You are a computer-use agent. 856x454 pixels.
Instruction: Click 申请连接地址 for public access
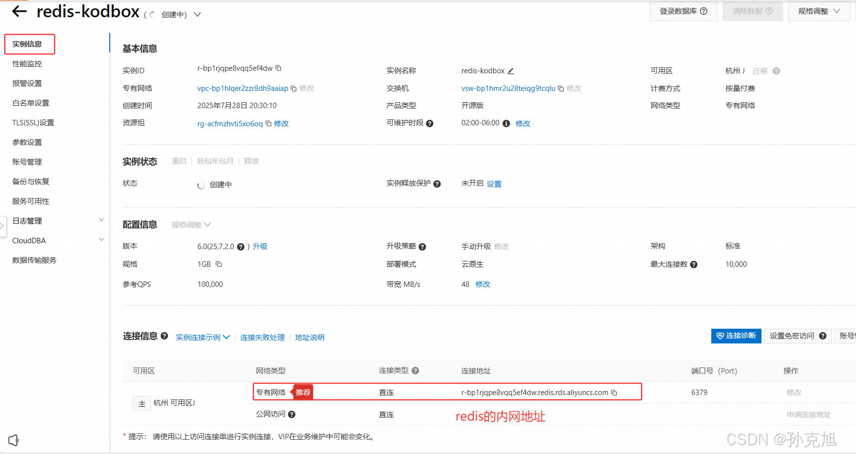(x=809, y=415)
